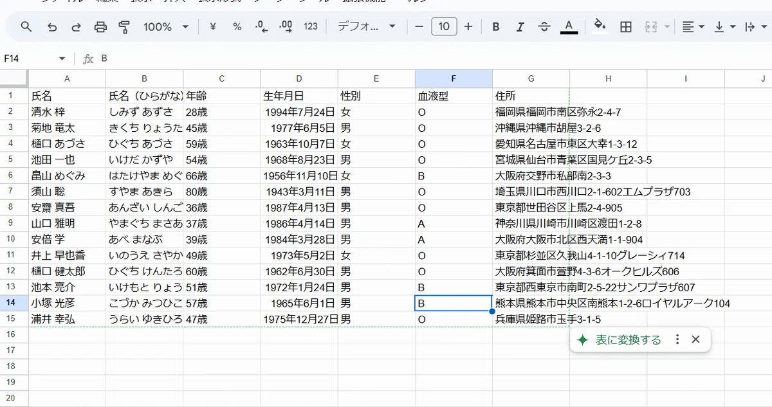This screenshot has width=772, height=407.
Task: Open the vertical align dropdown
Action: pyautogui.click(x=725, y=27)
